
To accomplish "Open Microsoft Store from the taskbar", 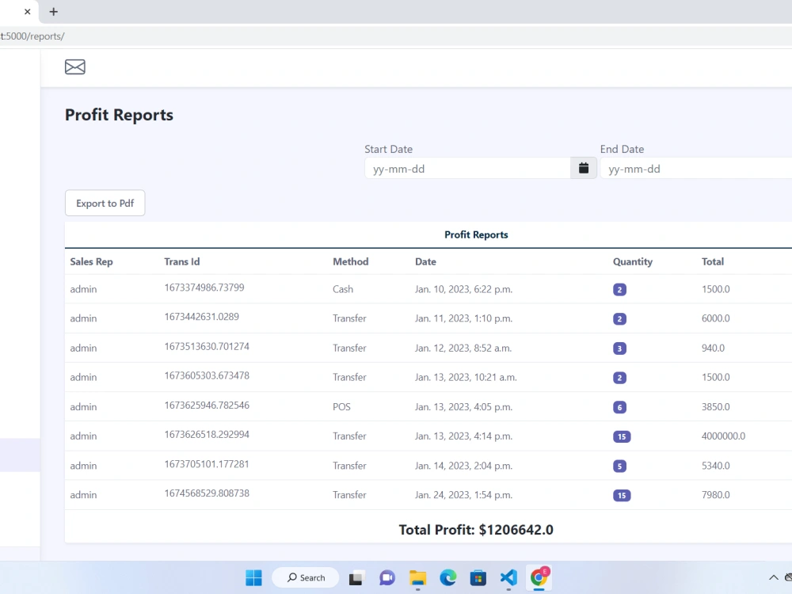I will 478,577.
